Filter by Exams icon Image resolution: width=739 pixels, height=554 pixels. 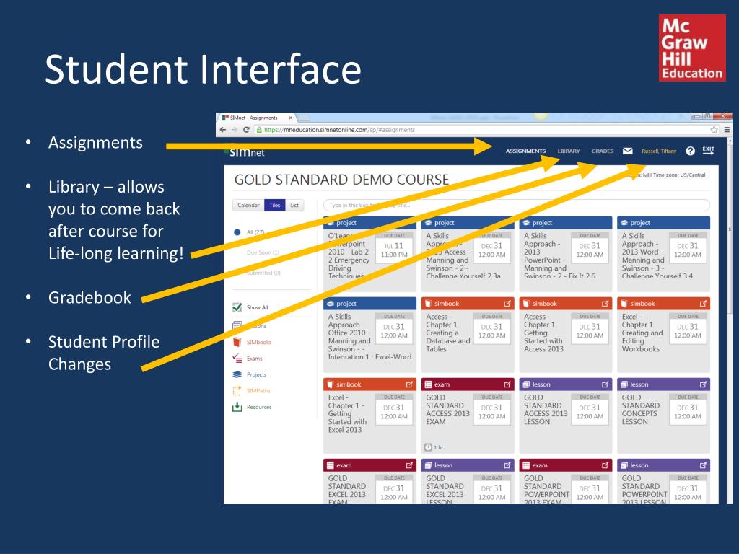pos(237,358)
